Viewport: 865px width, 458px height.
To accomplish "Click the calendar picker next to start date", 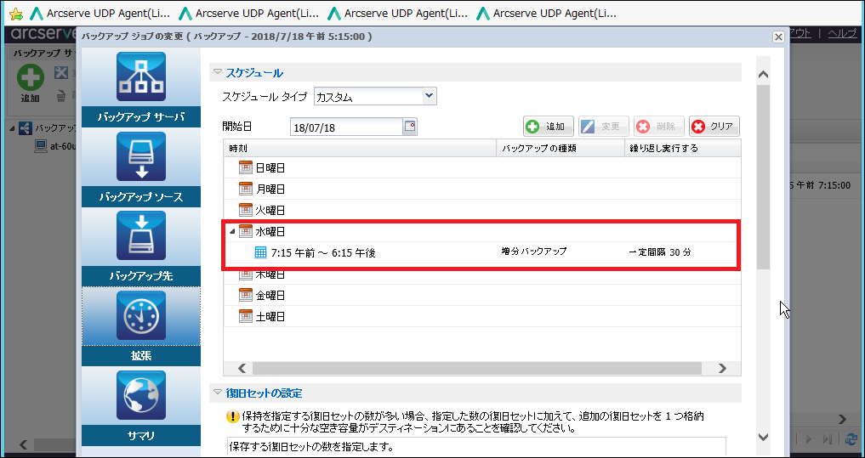I will [410, 127].
